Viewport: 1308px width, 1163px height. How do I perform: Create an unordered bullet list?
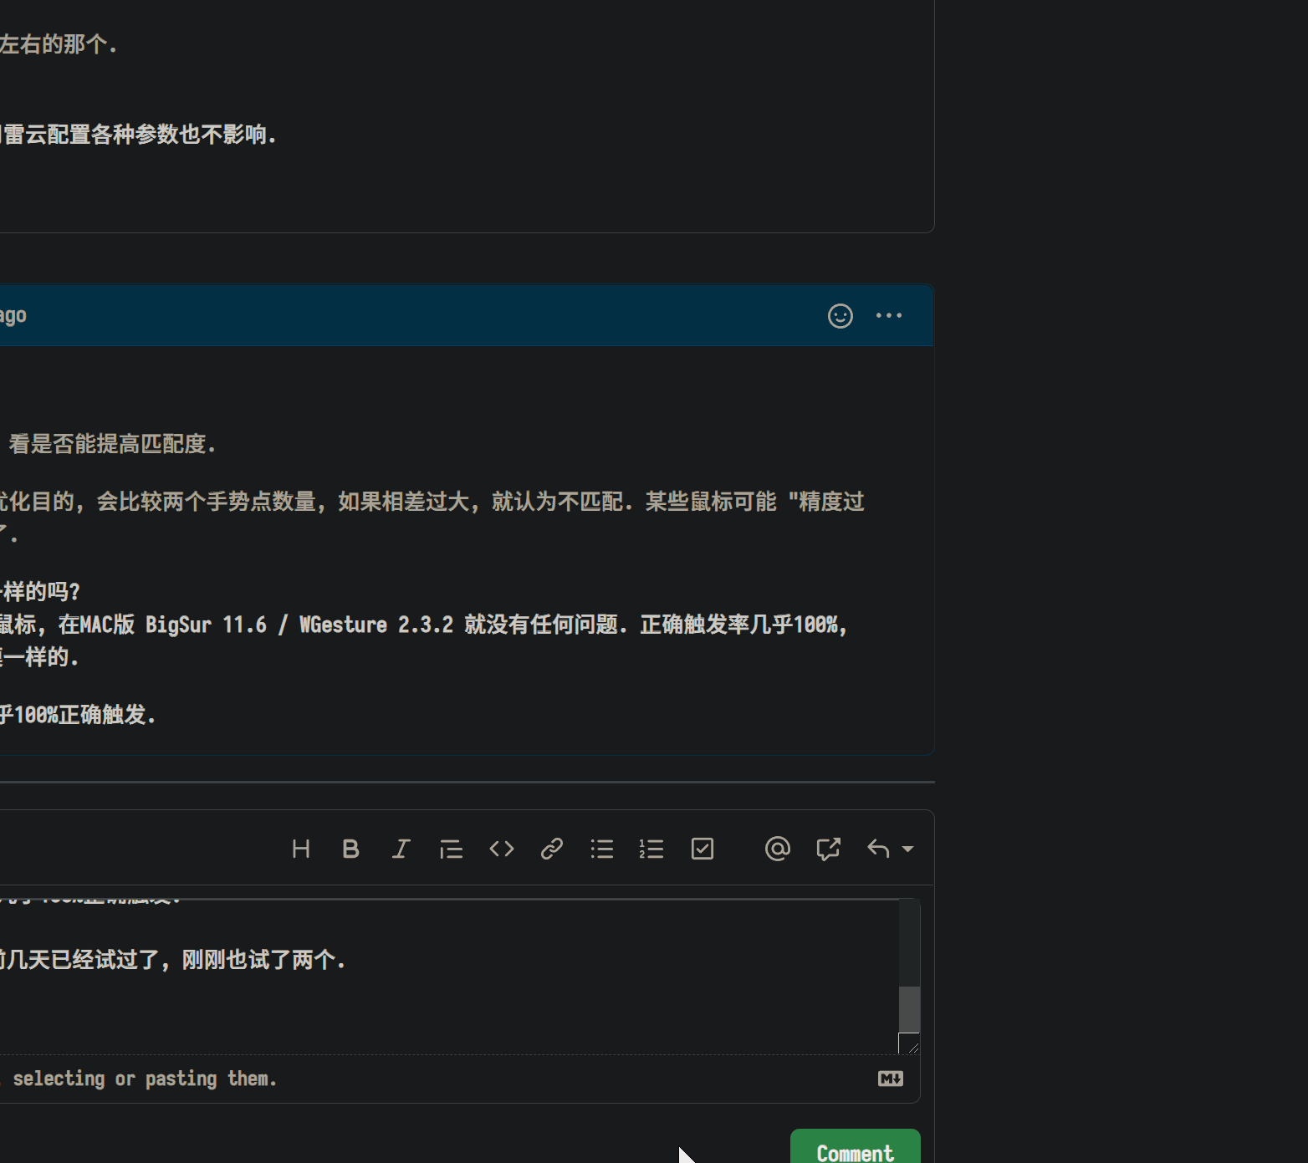601,849
